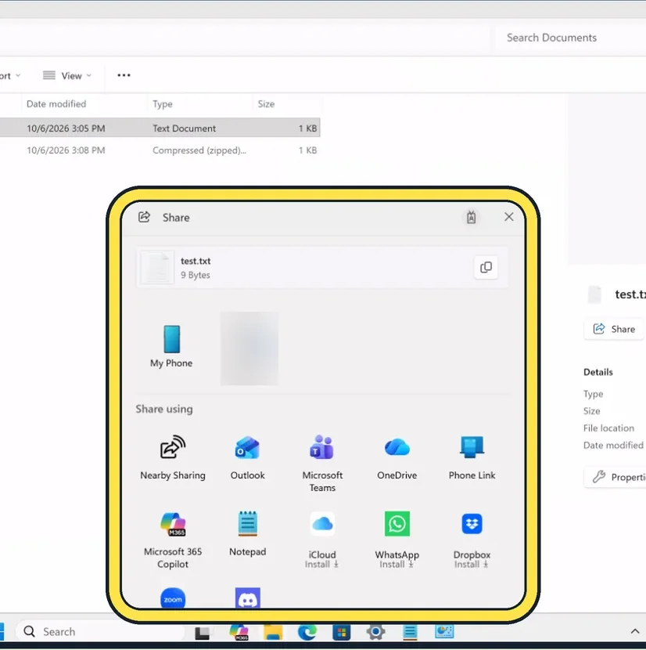Click the Windows Start button
The image size is (646, 650).
(x=2, y=632)
